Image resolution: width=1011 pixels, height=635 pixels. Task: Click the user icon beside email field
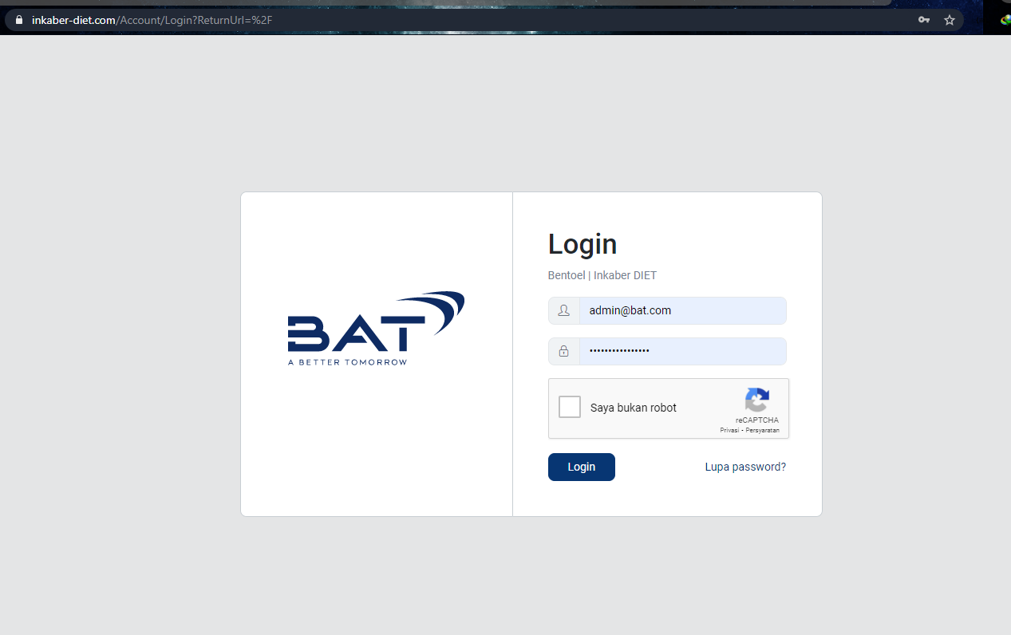pyautogui.click(x=563, y=310)
